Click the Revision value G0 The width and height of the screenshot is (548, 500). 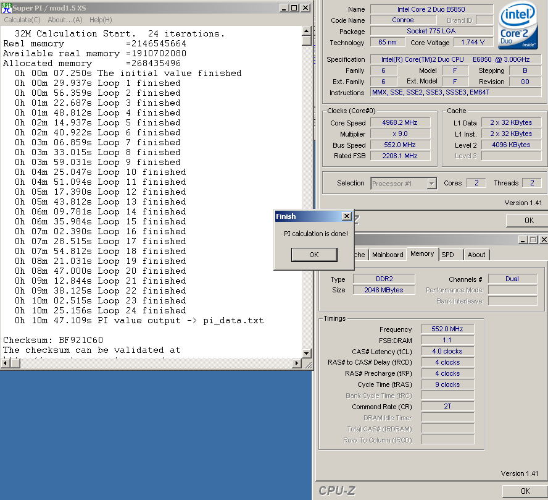[x=525, y=82]
